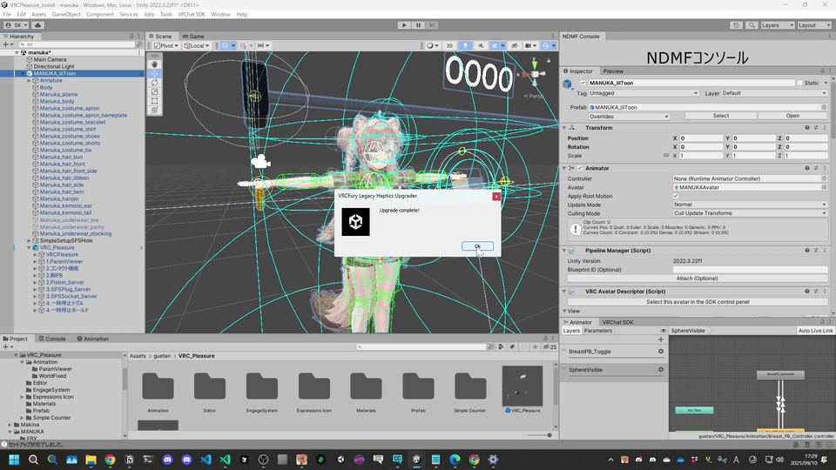
Task: Switch to the VRChat SDK tab
Action: [x=617, y=322]
